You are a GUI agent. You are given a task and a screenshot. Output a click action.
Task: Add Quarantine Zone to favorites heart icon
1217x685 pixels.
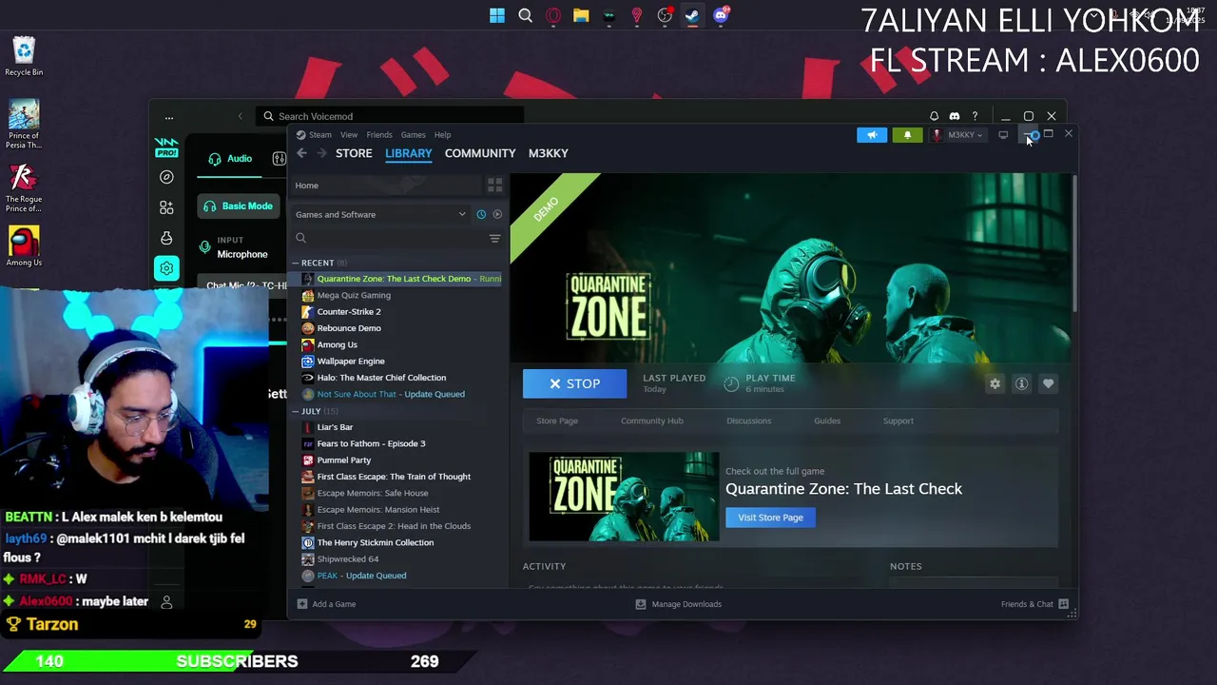[1048, 383]
